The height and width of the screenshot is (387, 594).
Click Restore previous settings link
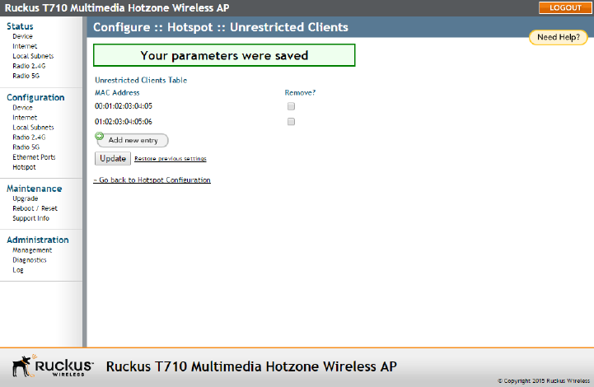point(171,158)
